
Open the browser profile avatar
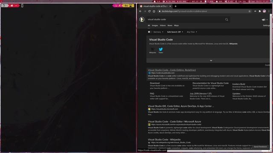264,11
